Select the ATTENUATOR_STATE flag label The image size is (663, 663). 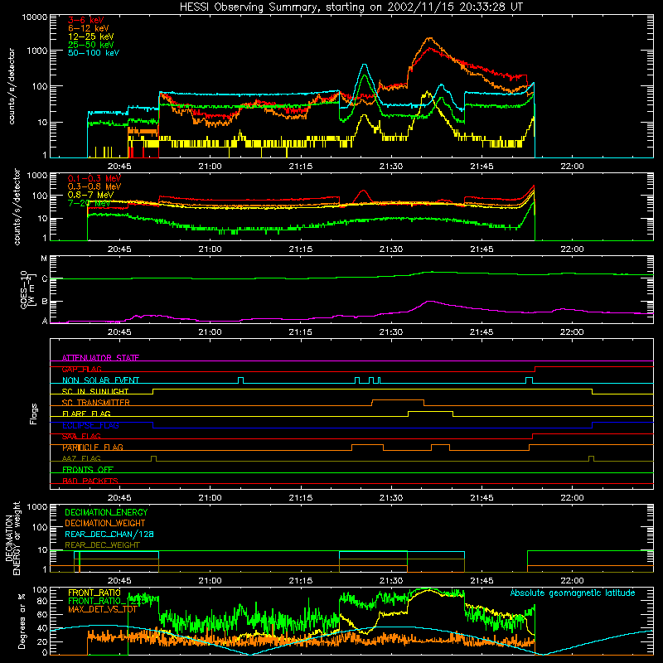(100, 358)
